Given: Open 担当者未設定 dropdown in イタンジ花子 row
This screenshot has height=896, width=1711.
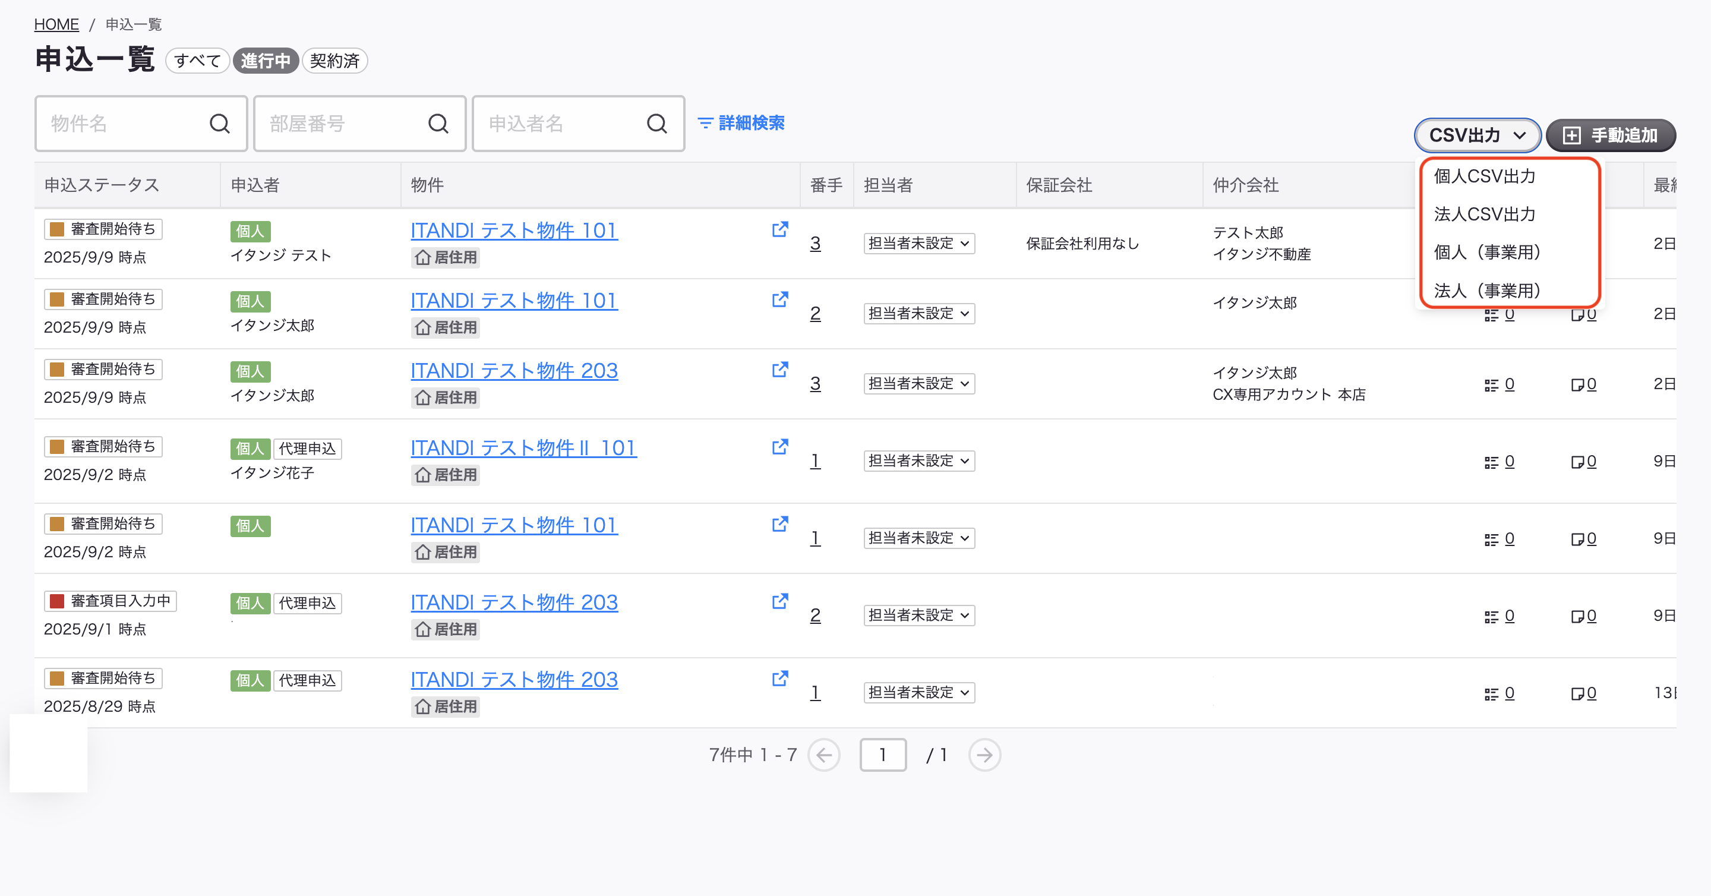Looking at the screenshot, I should click(x=919, y=461).
